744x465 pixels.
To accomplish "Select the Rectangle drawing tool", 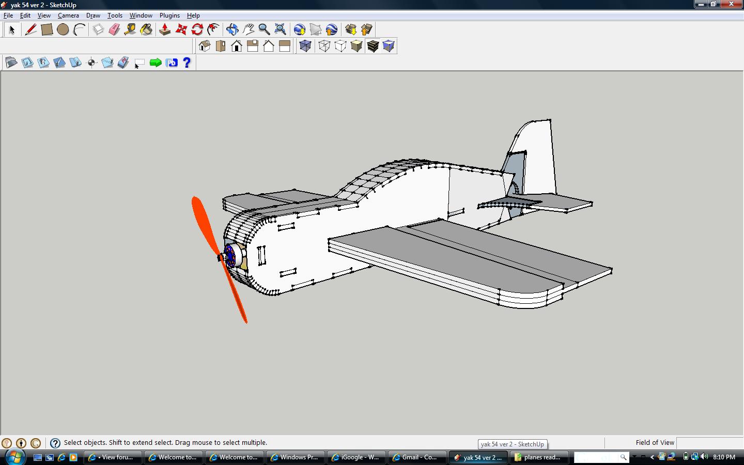I will (47, 29).
